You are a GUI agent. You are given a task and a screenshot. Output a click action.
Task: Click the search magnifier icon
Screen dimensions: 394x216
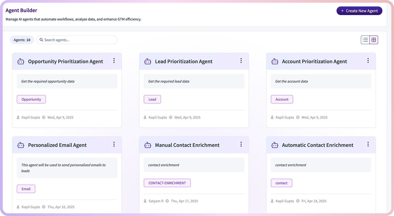(41, 40)
